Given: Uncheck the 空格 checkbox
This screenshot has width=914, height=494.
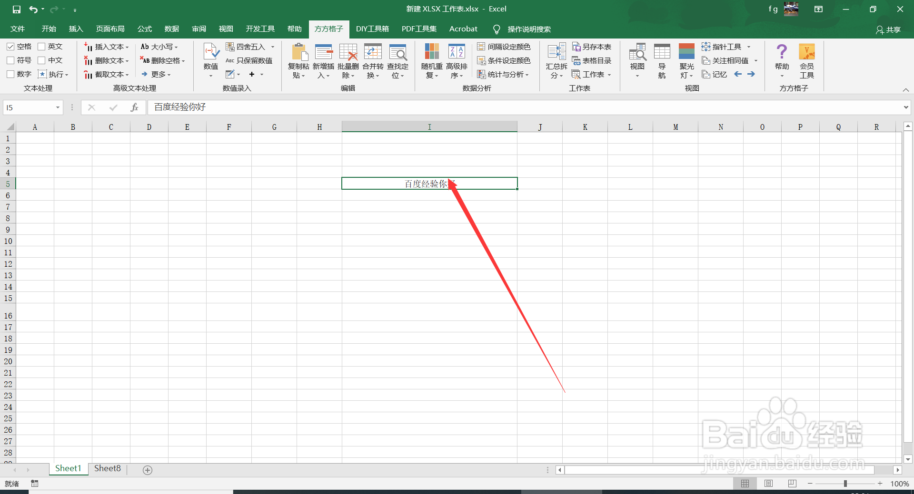Looking at the screenshot, I should [10, 47].
